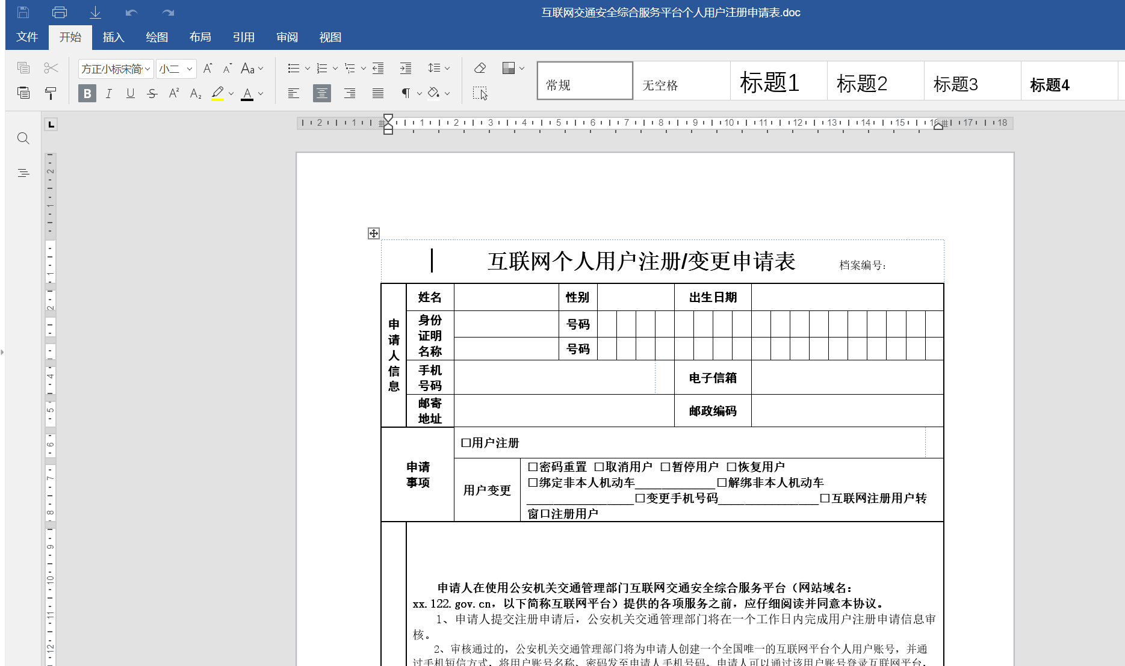Expand bullet list options
The image size is (1125, 666).
point(308,68)
